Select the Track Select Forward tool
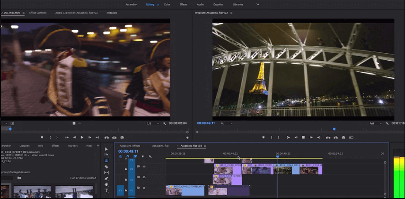 (106, 155)
